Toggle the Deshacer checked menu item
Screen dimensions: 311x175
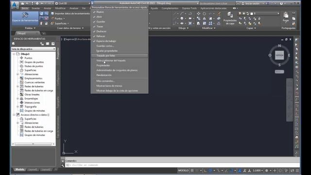[x=120, y=31]
